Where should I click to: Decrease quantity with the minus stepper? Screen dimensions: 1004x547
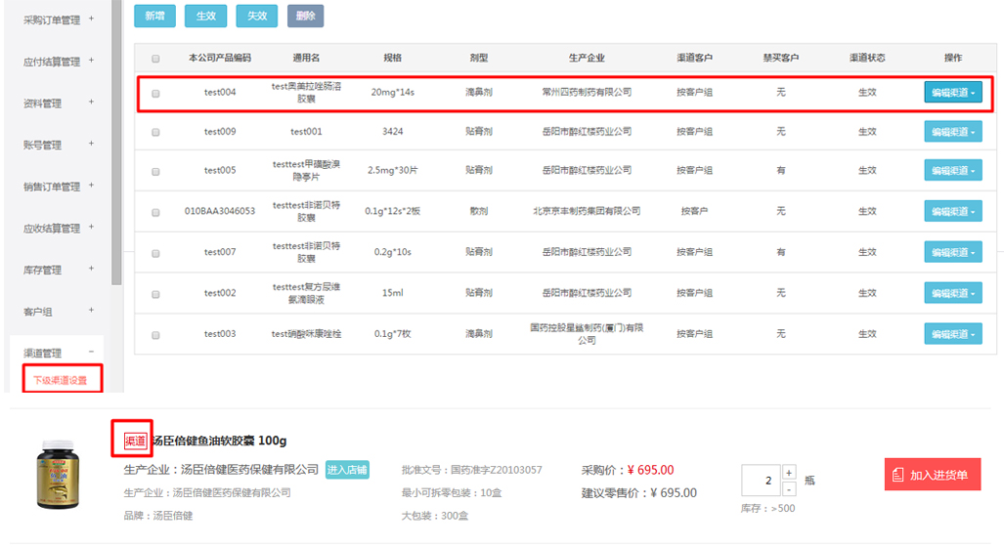789,488
